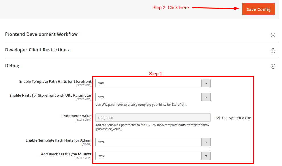Click the Save Config button

(x=258, y=9)
